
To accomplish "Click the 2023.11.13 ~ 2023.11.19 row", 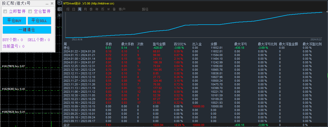I will tap(195, 88).
